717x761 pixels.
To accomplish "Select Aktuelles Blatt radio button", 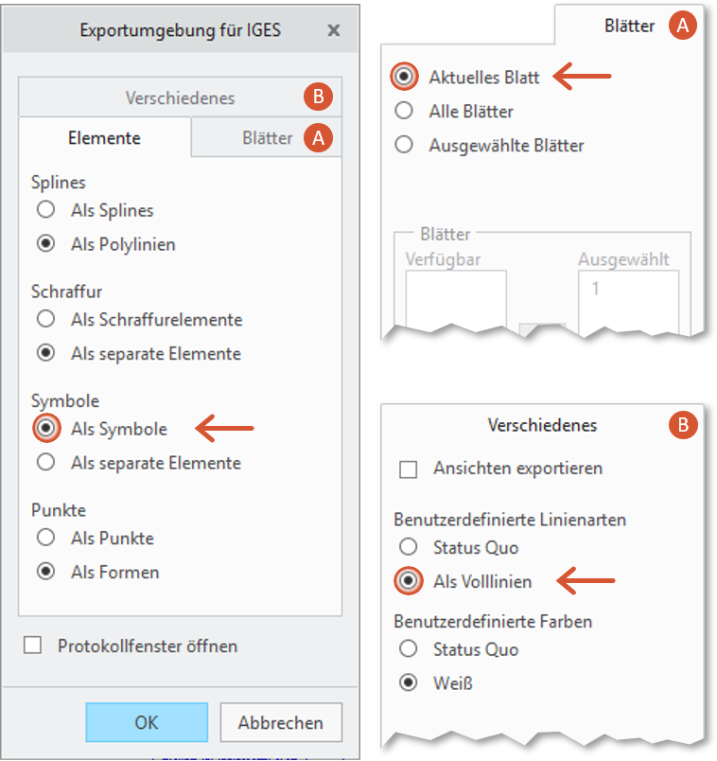I will click(404, 77).
